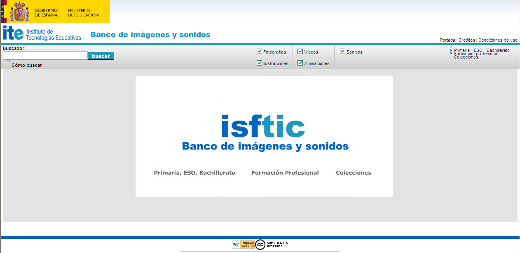Image resolution: width=520 pixels, height=253 pixels.
Task: Select Formación Profesional in center panel
Action: (285, 173)
